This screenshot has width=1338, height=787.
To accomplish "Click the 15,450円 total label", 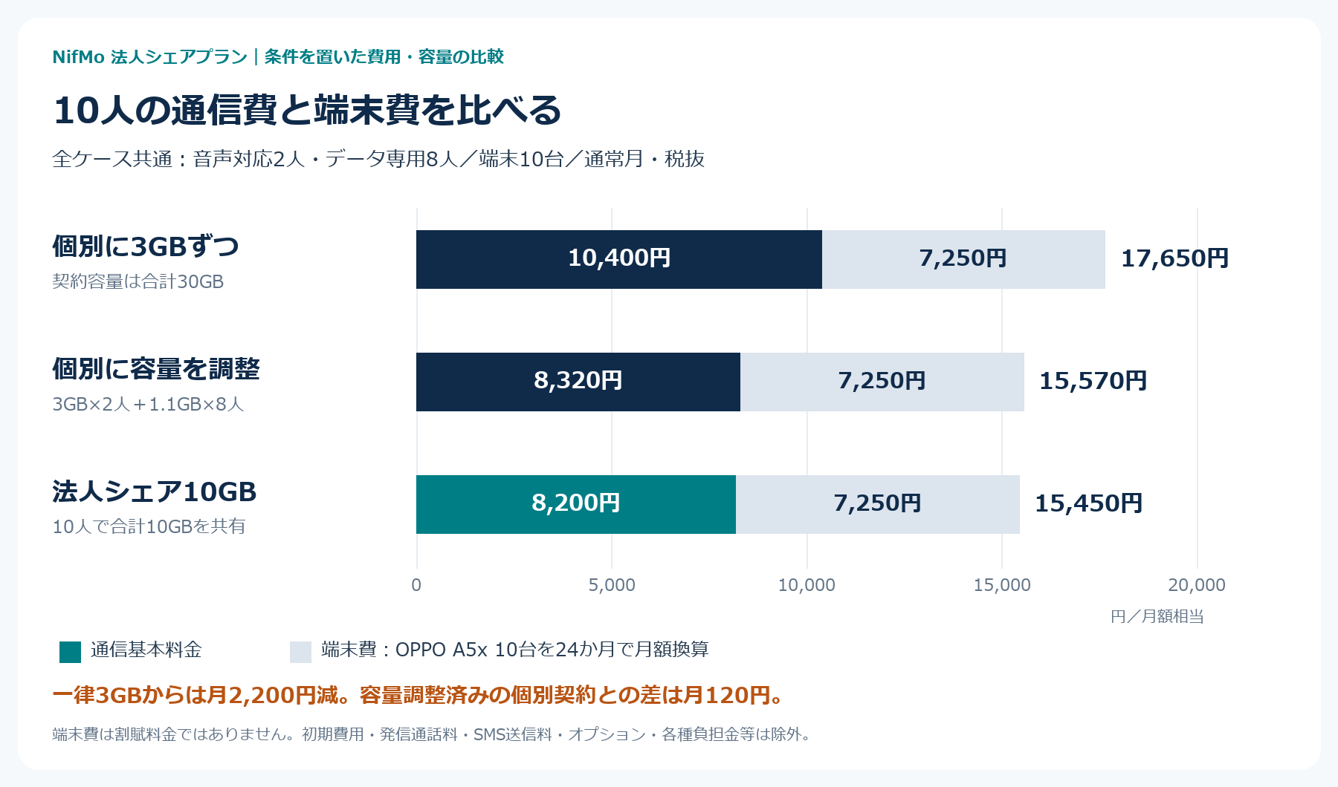I will [x=1088, y=503].
